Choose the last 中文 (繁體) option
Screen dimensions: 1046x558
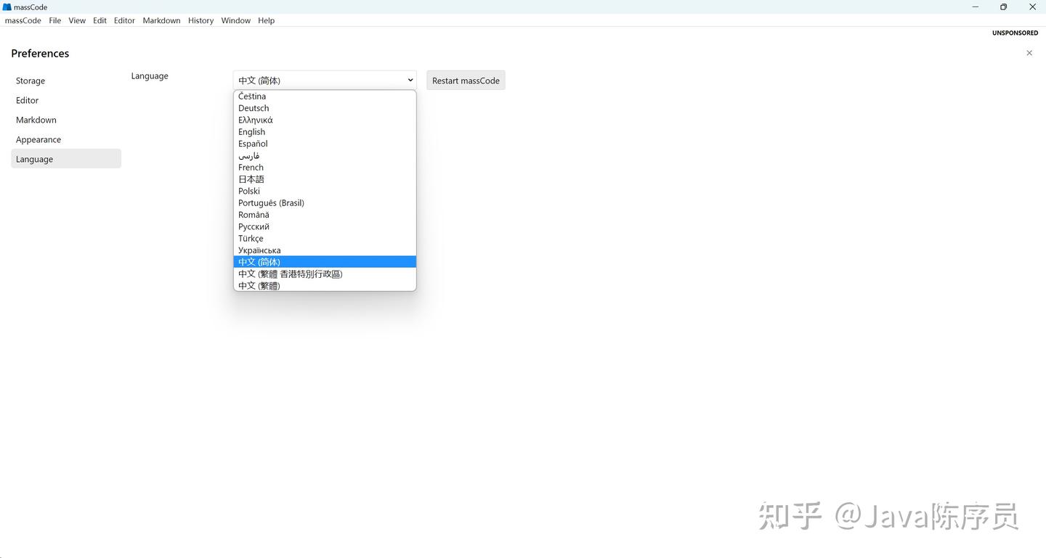coord(325,286)
